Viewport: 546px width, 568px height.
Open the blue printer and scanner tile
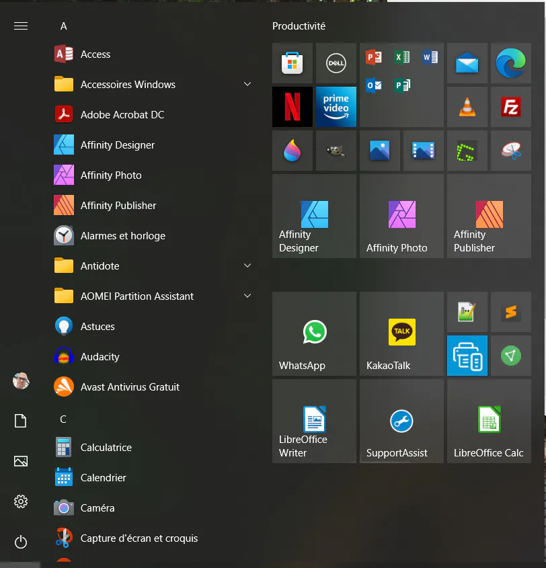point(467,356)
